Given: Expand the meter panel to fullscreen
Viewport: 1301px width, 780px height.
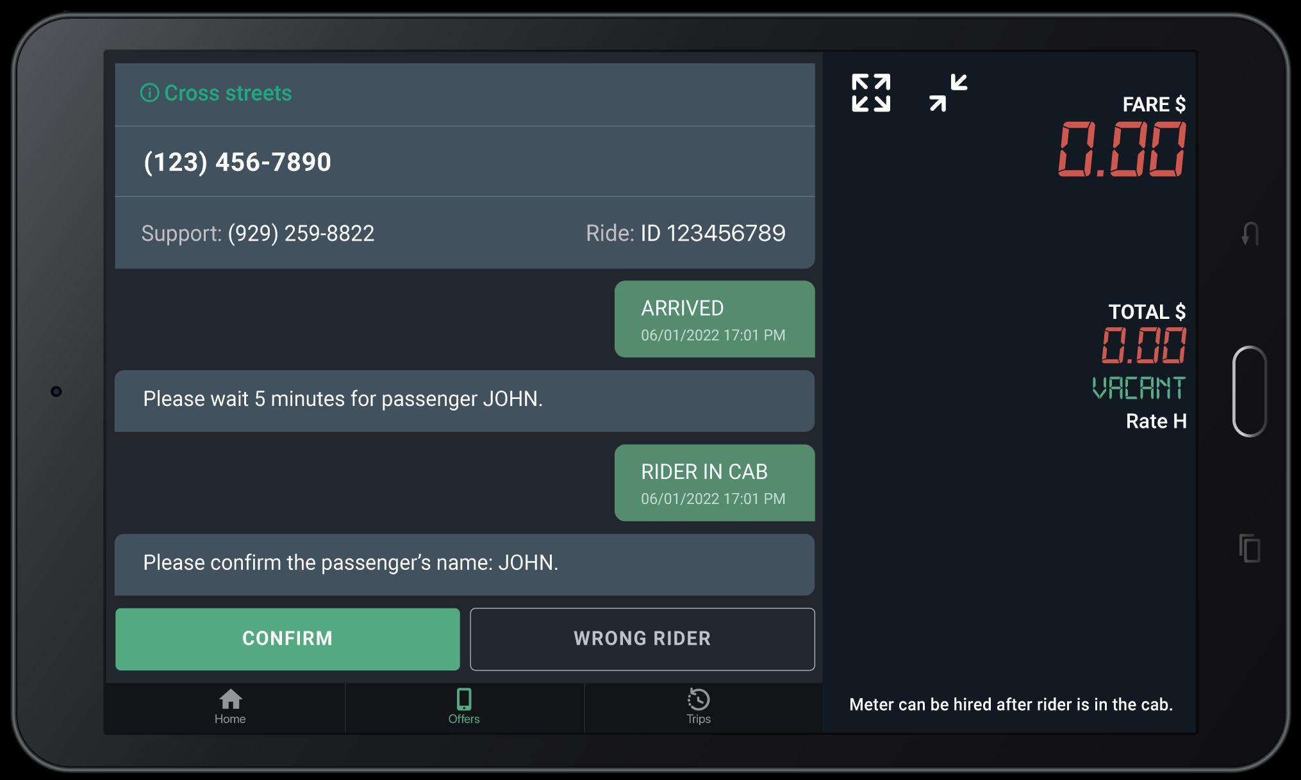Looking at the screenshot, I should click(871, 93).
